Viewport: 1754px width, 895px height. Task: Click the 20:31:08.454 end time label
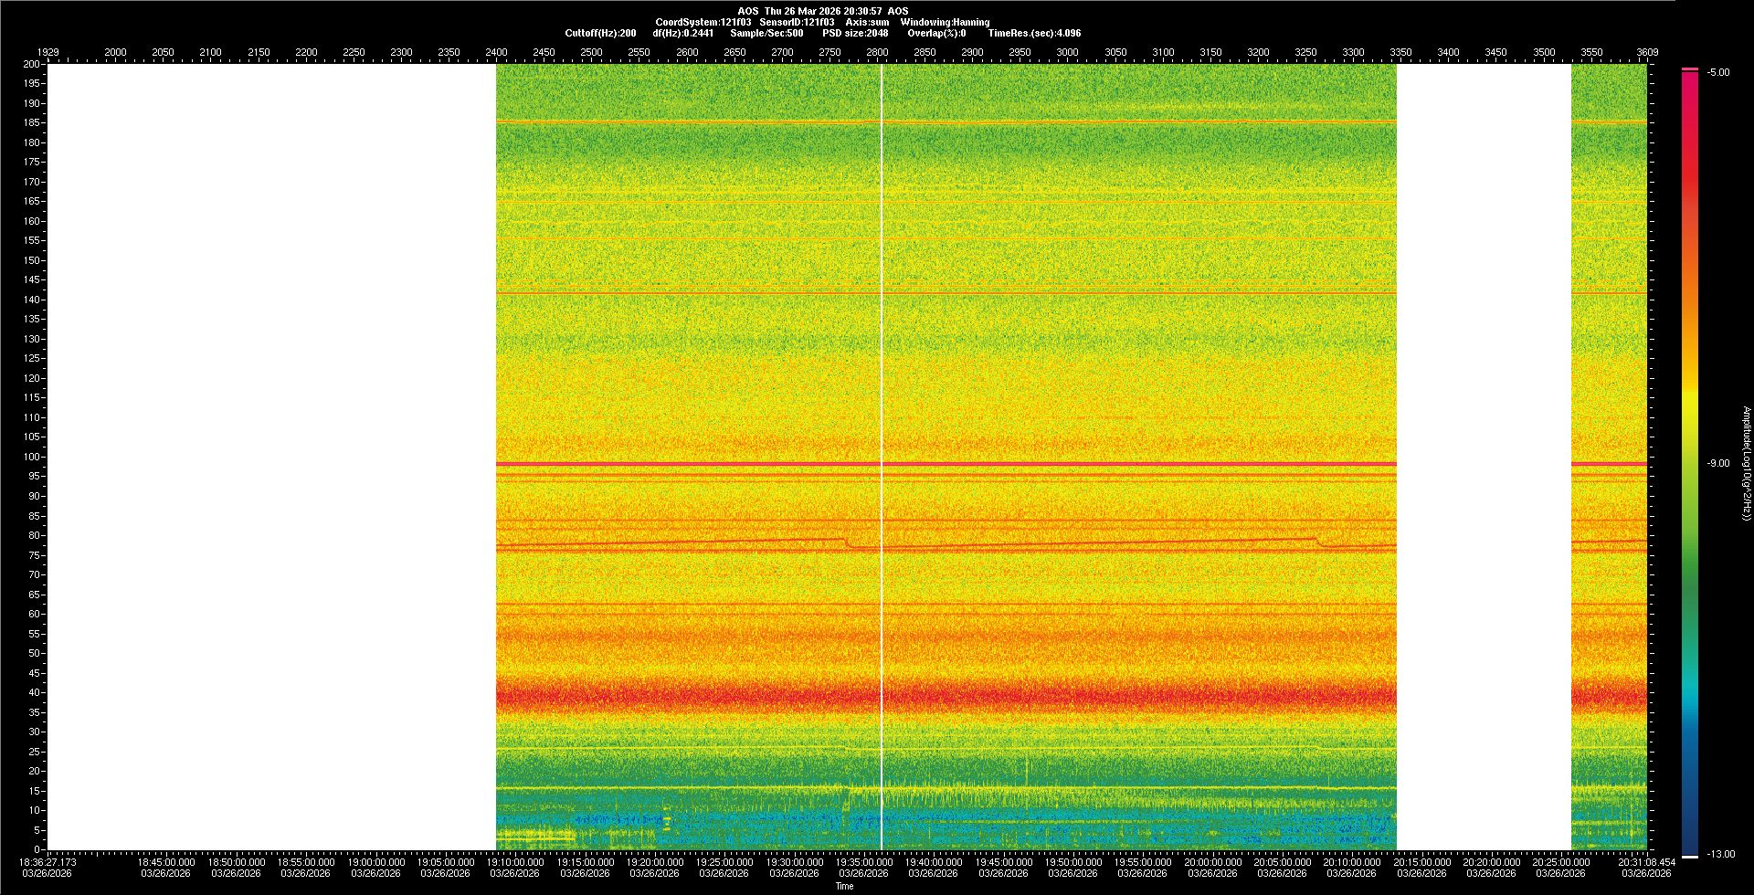tap(1646, 862)
